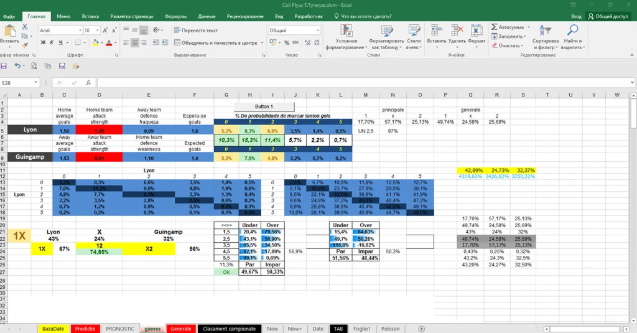Toggle align text right
Viewport: 637px width, 333px height.
tap(144, 43)
